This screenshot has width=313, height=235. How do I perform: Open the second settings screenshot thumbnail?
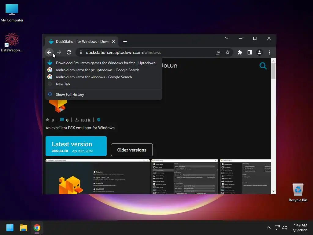(x=185, y=177)
